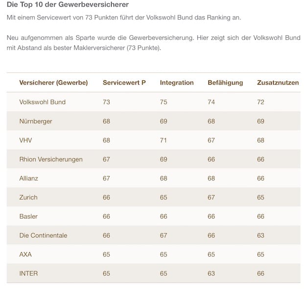The height and width of the screenshot is (289, 304).
Task: Click Die Continentale's Zusatznutzen value 63
Action: point(260,235)
